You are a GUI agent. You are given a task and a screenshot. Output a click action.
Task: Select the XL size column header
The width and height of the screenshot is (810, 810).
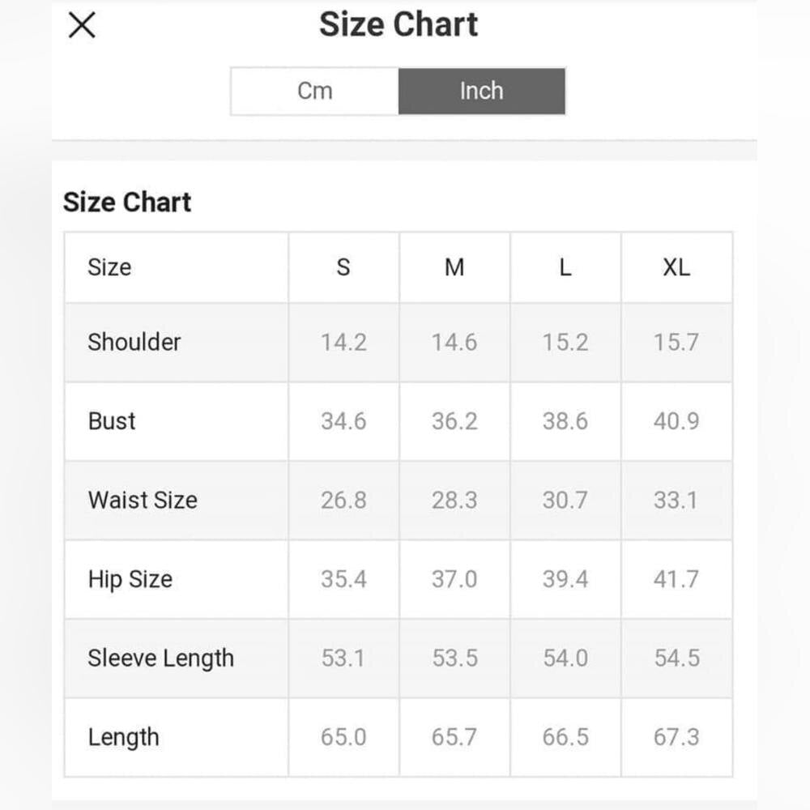click(x=676, y=267)
